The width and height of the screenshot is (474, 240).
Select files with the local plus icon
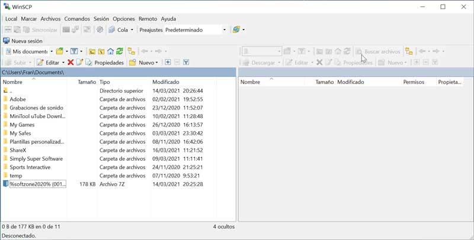coord(168,63)
